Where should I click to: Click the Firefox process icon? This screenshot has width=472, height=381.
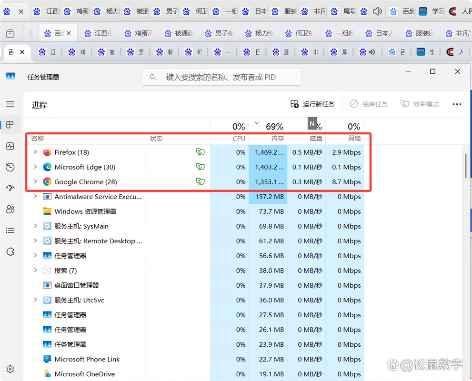pyautogui.click(x=47, y=152)
